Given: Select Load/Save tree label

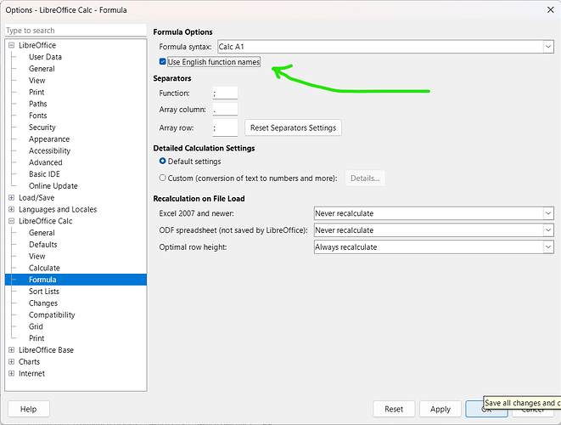Looking at the screenshot, I should tap(36, 198).
